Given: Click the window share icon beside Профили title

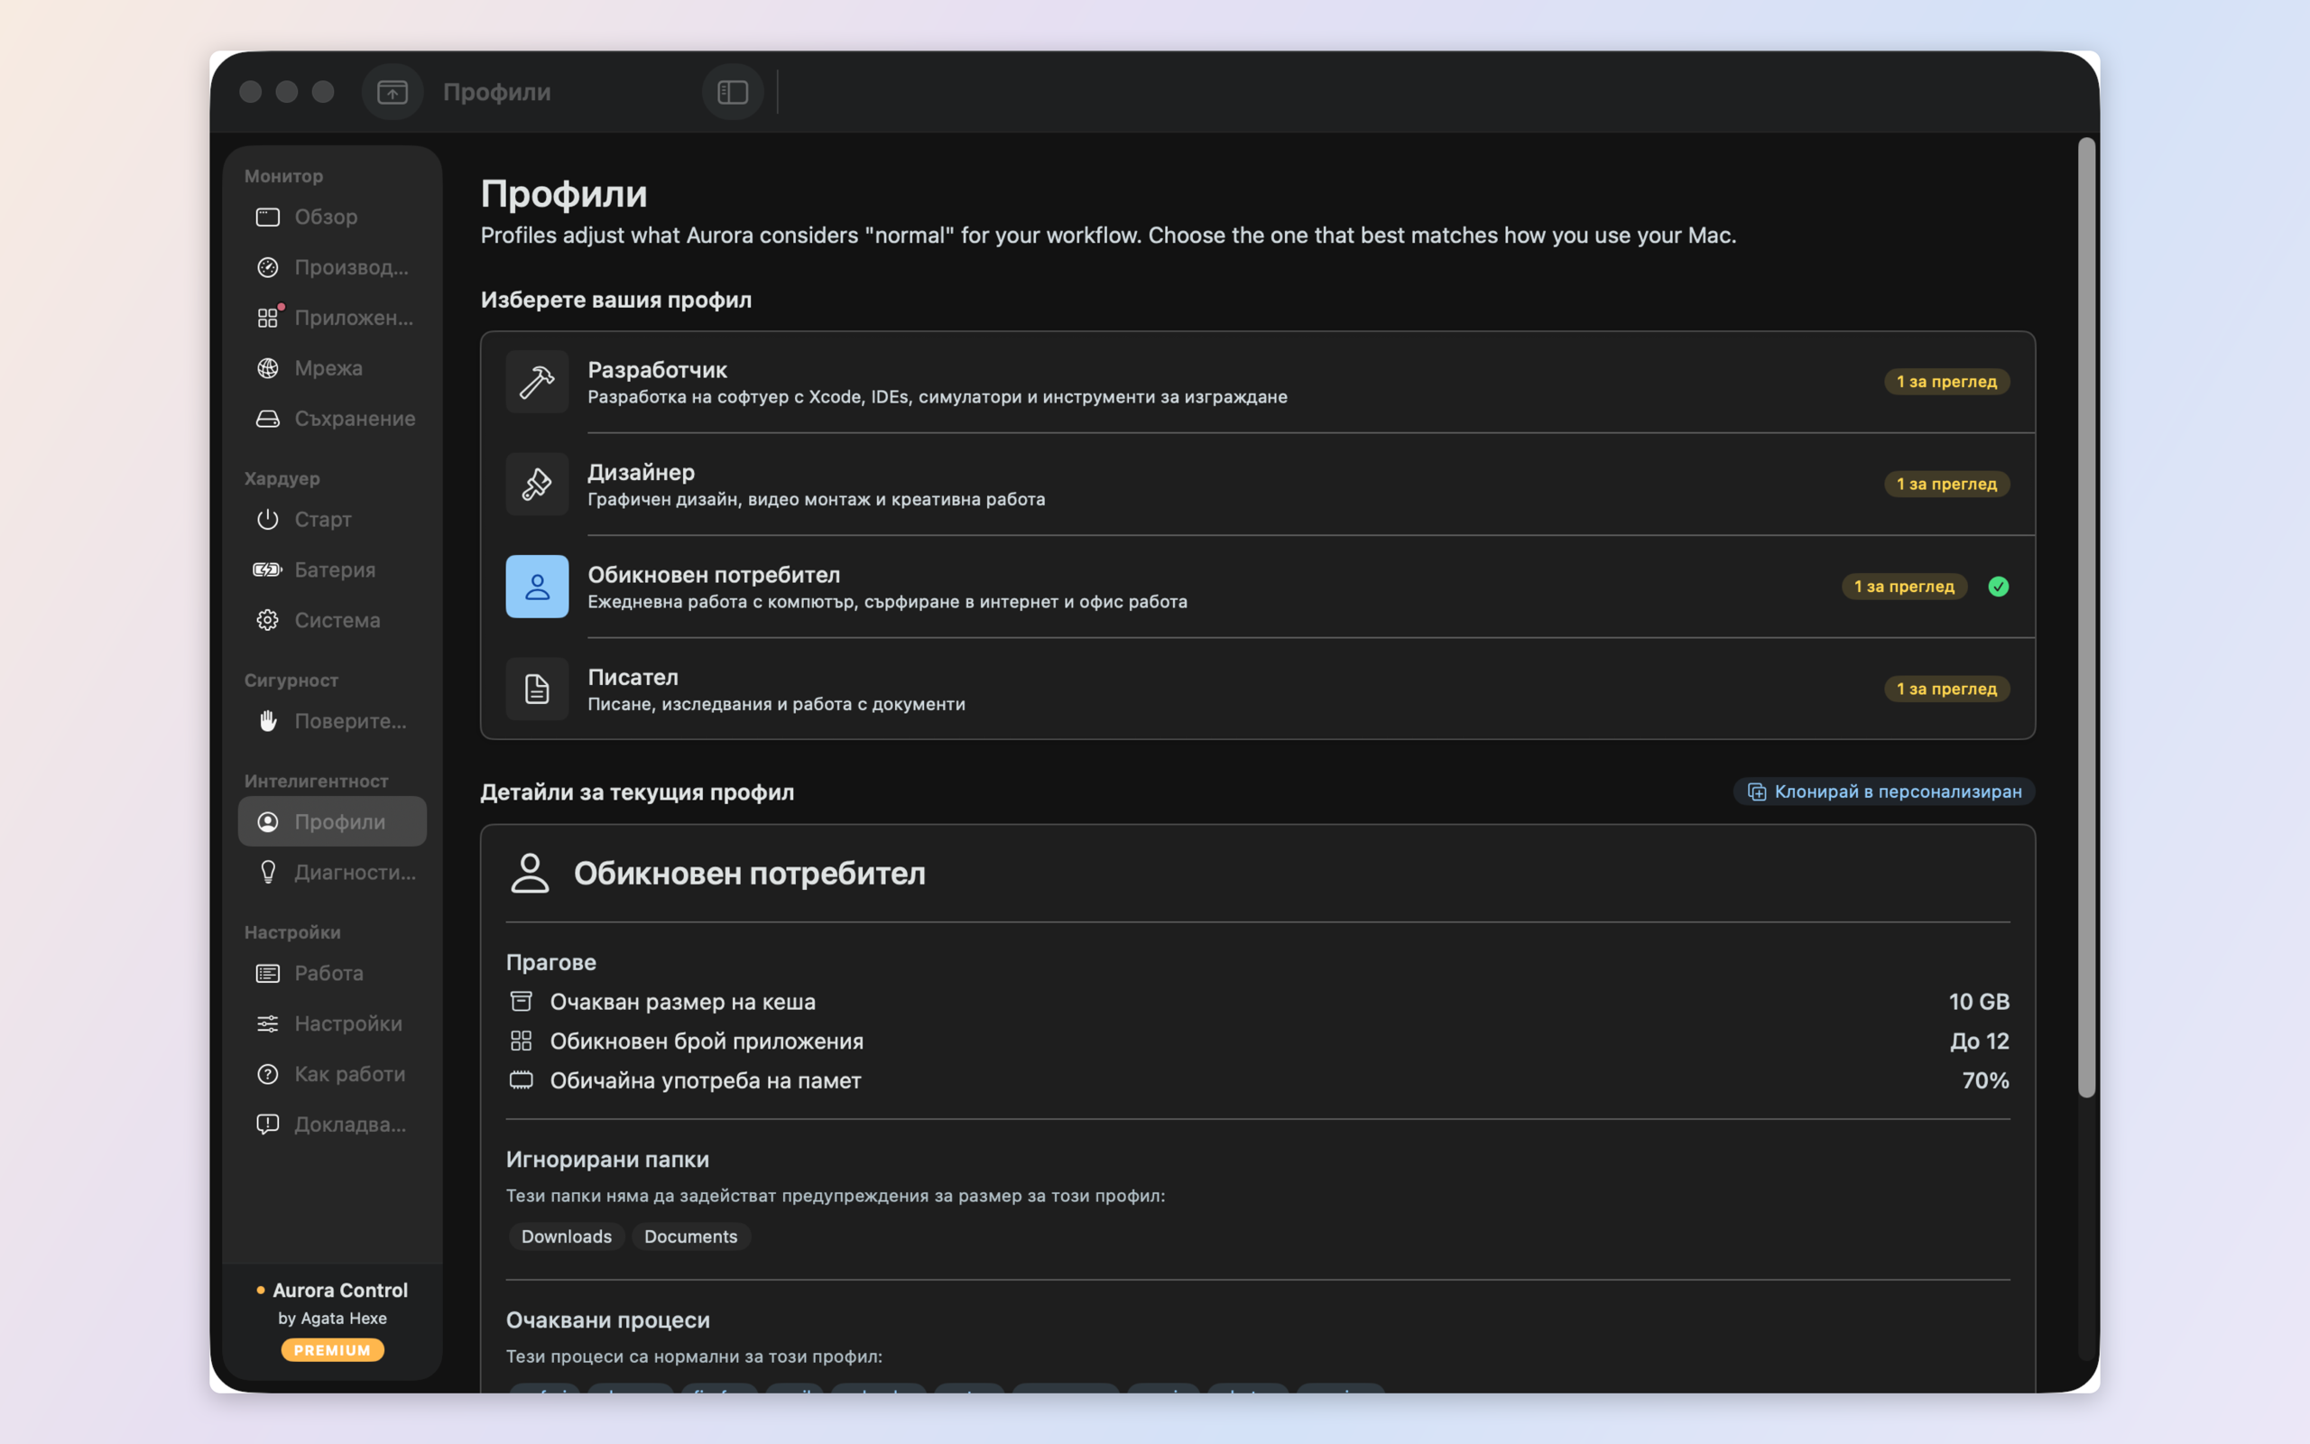Looking at the screenshot, I should [393, 92].
